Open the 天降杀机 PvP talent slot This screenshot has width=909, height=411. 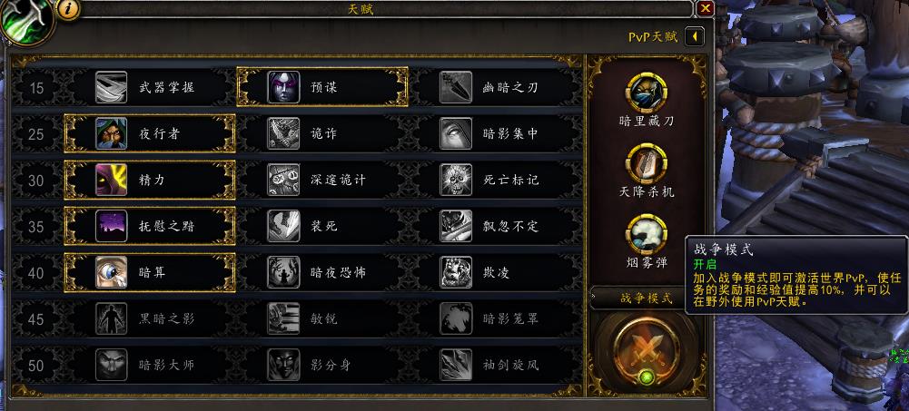point(647,164)
